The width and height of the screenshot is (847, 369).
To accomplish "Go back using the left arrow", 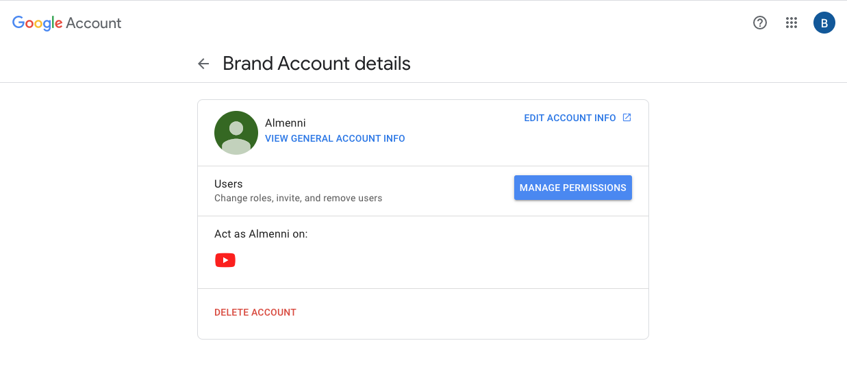I will point(203,64).
